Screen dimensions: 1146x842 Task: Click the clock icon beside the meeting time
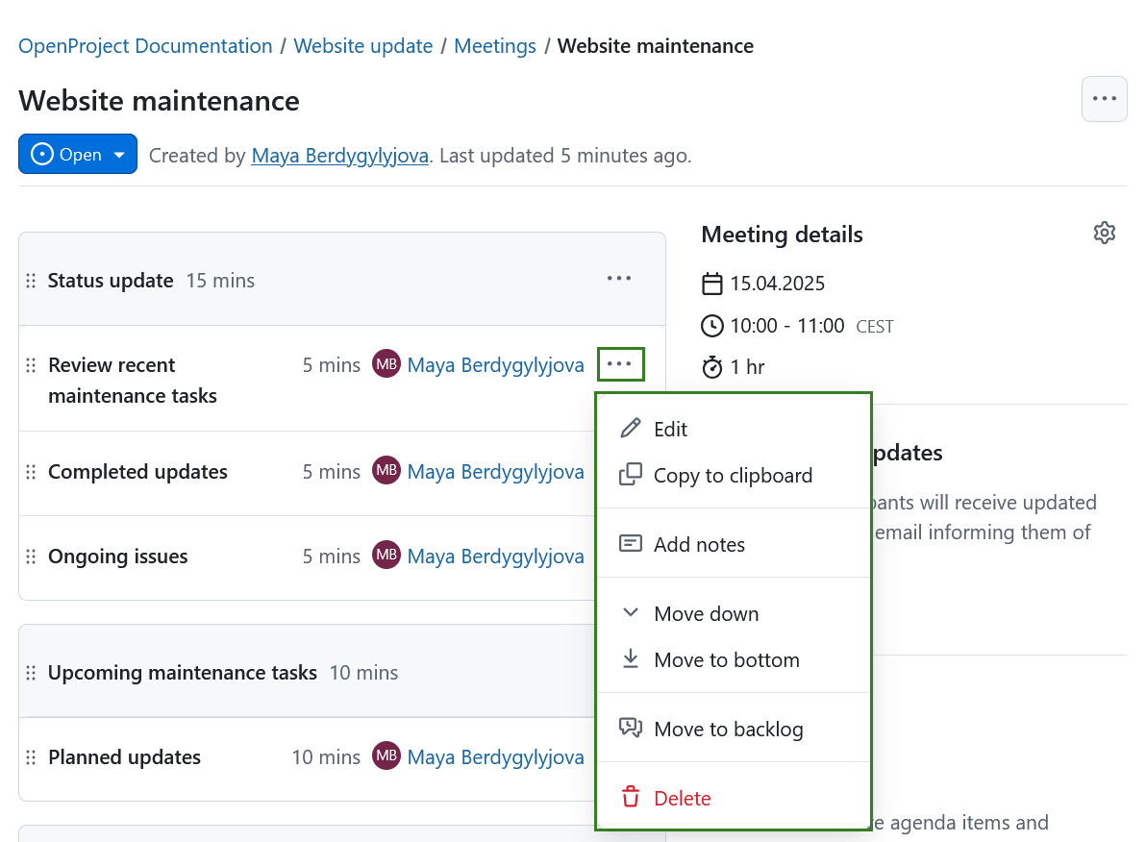pos(711,325)
